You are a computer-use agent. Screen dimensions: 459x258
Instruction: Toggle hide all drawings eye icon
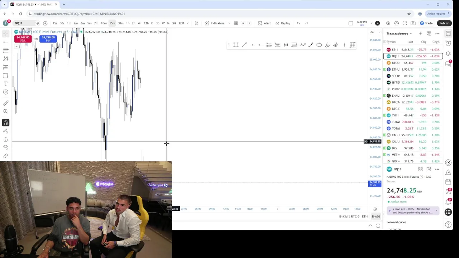[6, 147]
